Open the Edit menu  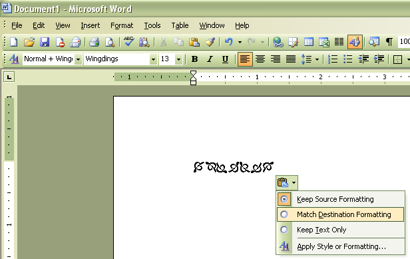pos(39,25)
